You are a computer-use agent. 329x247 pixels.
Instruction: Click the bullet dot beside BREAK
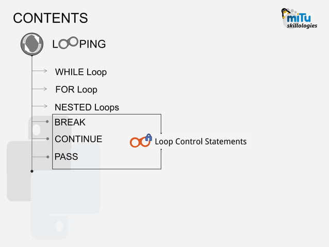tap(47, 121)
